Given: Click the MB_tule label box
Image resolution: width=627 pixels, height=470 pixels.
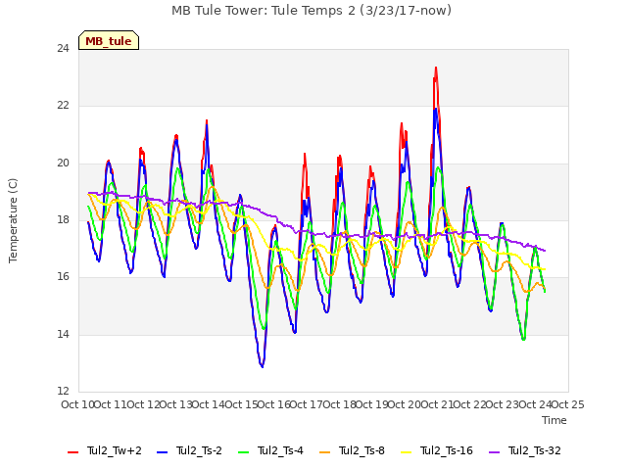Looking at the screenshot, I should tap(109, 40).
